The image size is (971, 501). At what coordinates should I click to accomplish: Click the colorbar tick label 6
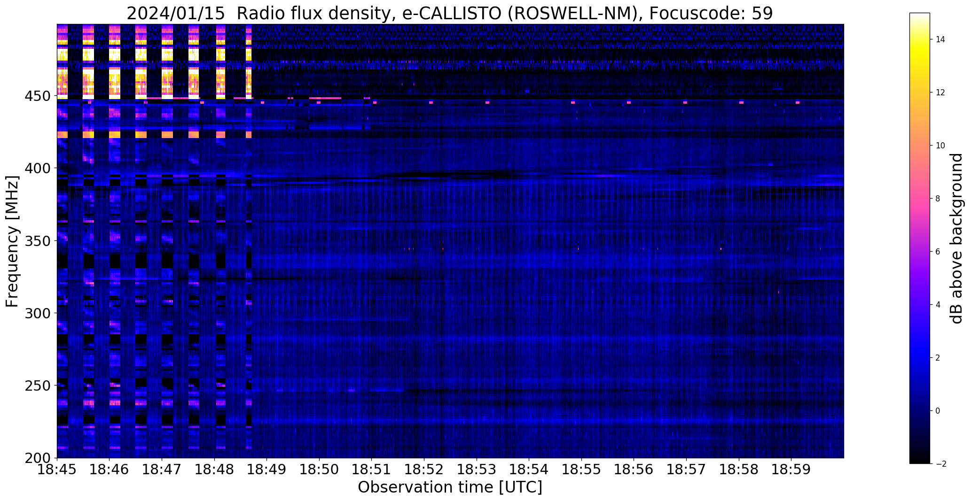tap(938, 252)
